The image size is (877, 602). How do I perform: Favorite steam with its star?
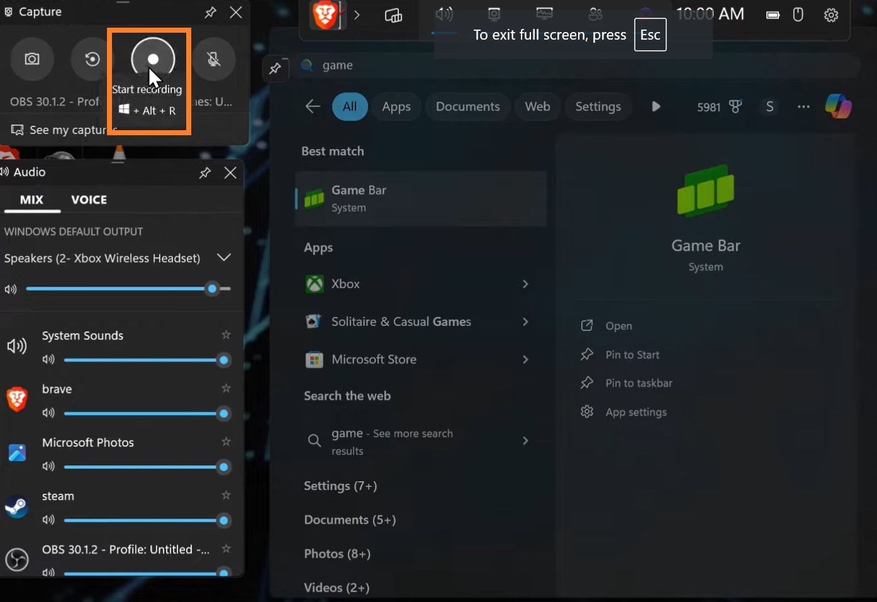226,495
